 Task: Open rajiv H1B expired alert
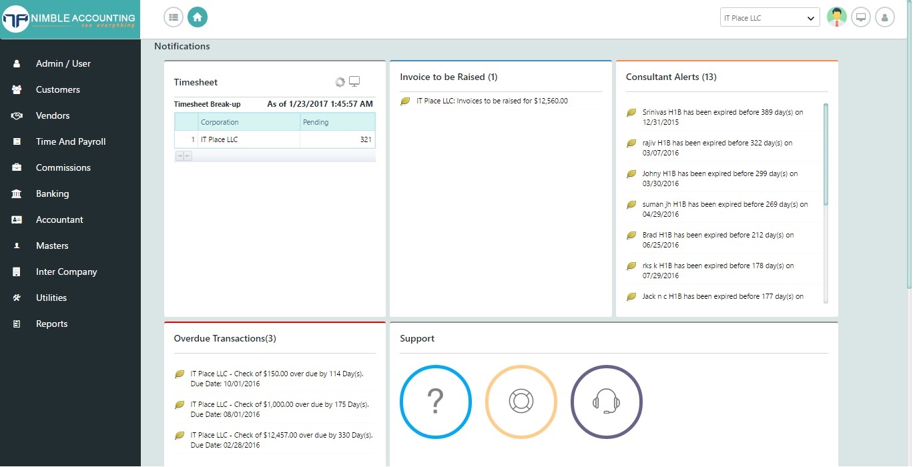coord(717,148)
